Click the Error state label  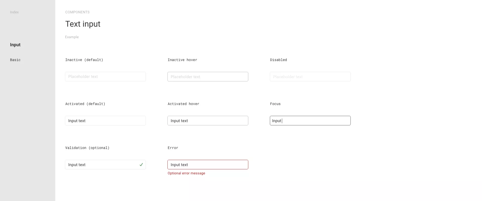click(173, 148)
